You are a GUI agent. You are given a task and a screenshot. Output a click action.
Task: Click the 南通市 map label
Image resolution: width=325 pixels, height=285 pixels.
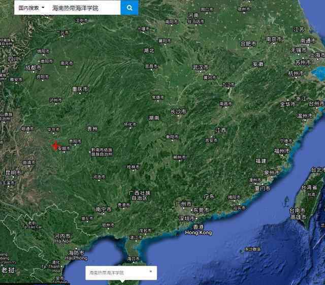308,41
